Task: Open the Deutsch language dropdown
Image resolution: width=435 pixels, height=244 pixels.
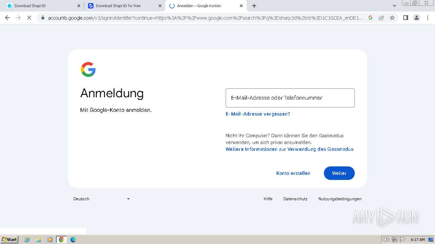Action: [102, 199]
